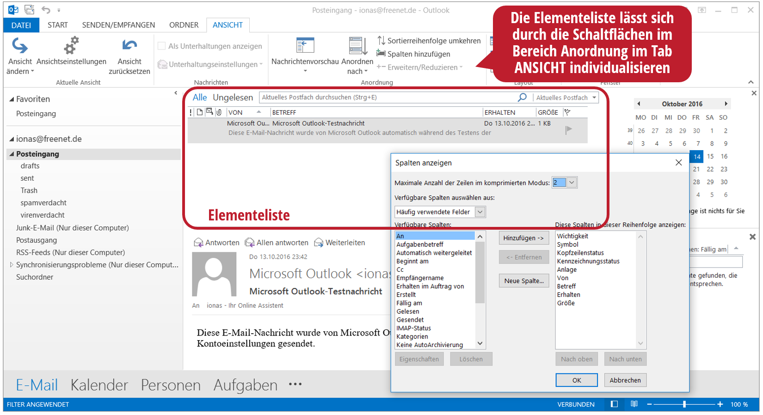Viewport: 763px width, 415px height.
Task: Click Ansicht zurücksetzen icon
Action: click(x=129, y=45)
